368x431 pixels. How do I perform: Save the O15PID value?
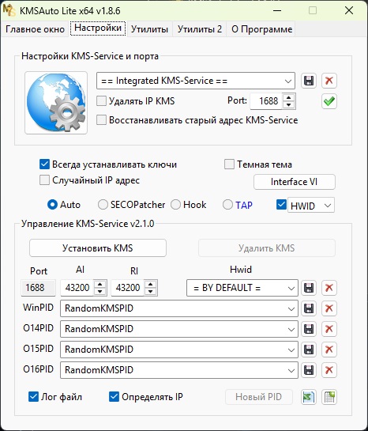point(309,350)
